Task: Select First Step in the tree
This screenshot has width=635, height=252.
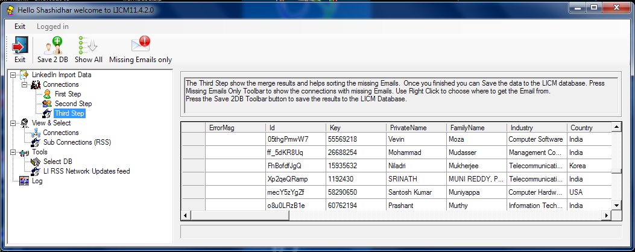Action: click(68, 94)
